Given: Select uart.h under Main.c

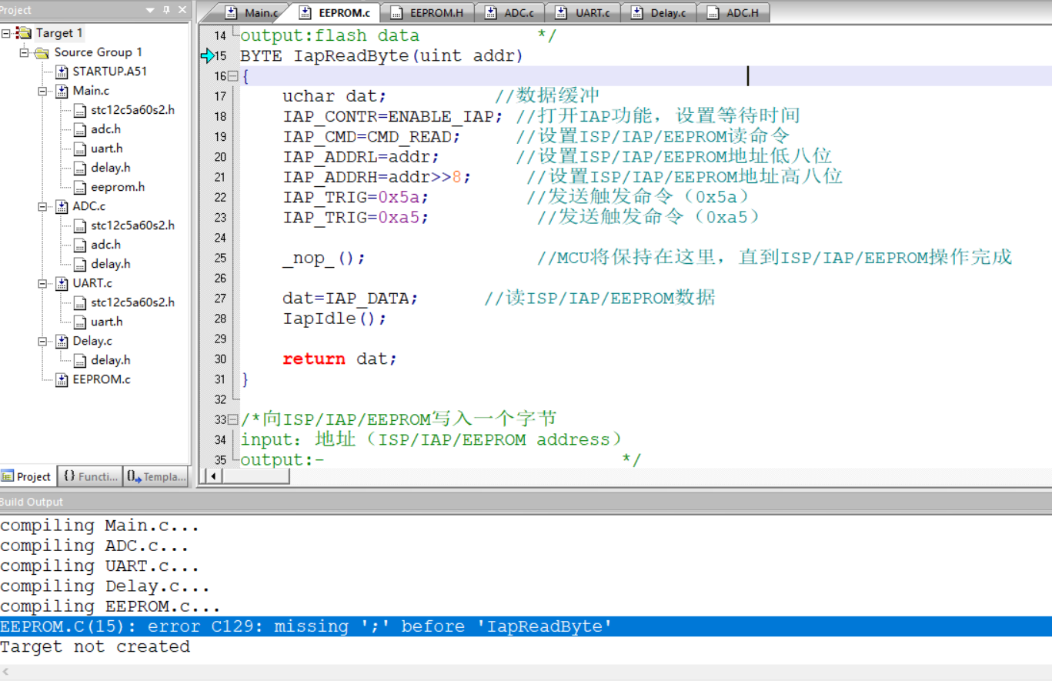Looking at the screenshot, I should point(106,149).
